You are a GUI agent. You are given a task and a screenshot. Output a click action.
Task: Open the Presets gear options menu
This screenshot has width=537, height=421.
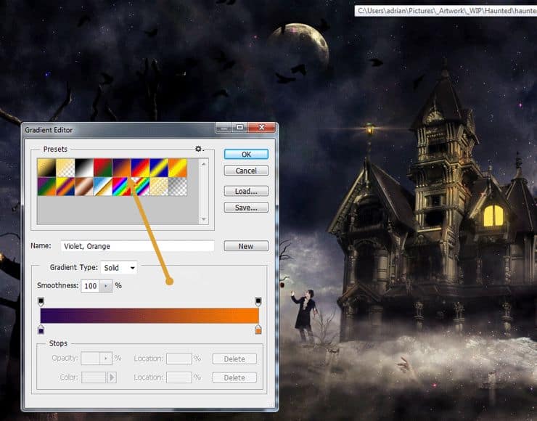[199, 149]
